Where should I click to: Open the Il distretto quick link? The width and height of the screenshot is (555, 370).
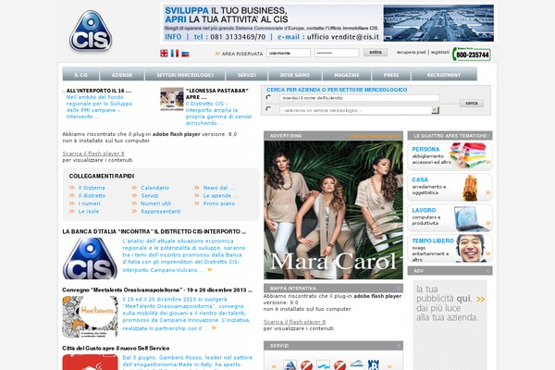pos(92,195)
